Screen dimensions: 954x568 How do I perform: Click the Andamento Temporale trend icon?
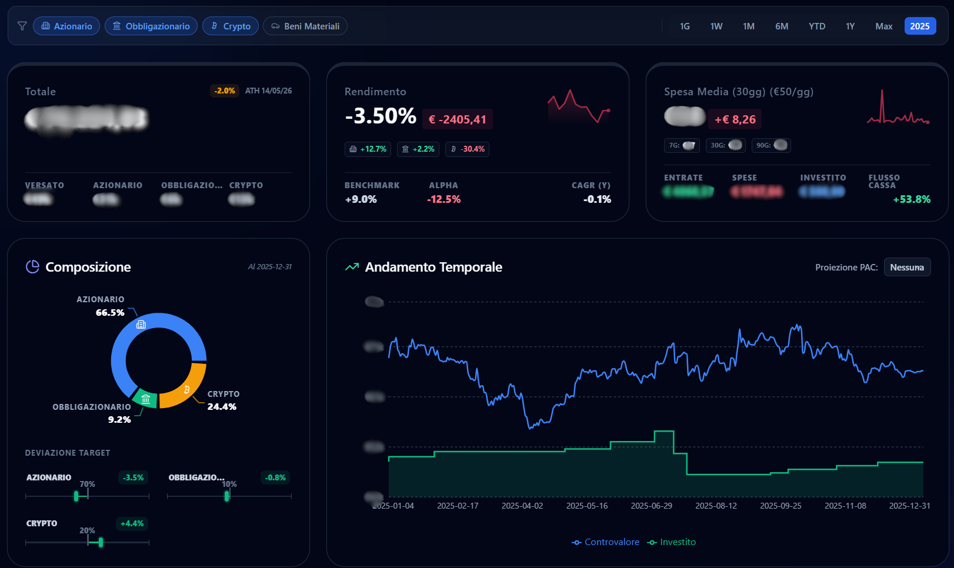point(352,267)
